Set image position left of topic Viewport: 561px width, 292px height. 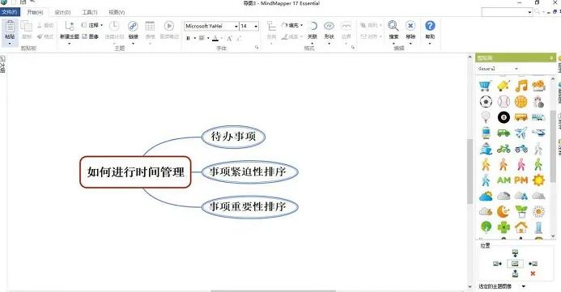coord(497,264)
